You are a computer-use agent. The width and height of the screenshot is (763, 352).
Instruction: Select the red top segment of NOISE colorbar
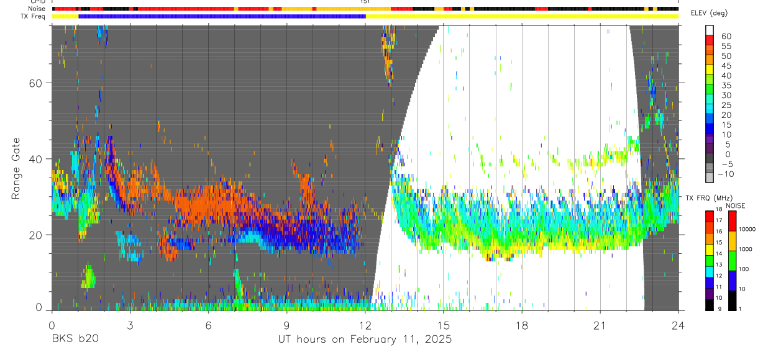(x=732, y=221)
